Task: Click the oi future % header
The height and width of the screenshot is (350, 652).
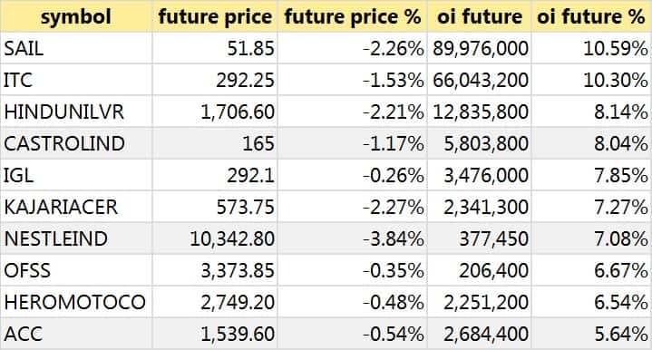Action: [x=591, y=16]
